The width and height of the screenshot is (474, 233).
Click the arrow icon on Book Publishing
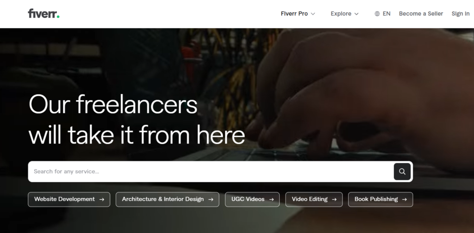tap(405, 199)
